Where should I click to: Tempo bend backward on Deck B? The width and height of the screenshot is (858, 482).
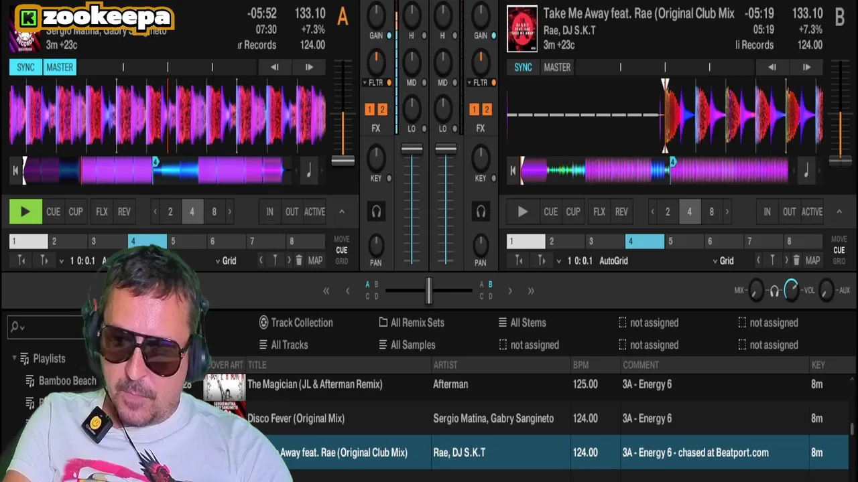(772, 67)
